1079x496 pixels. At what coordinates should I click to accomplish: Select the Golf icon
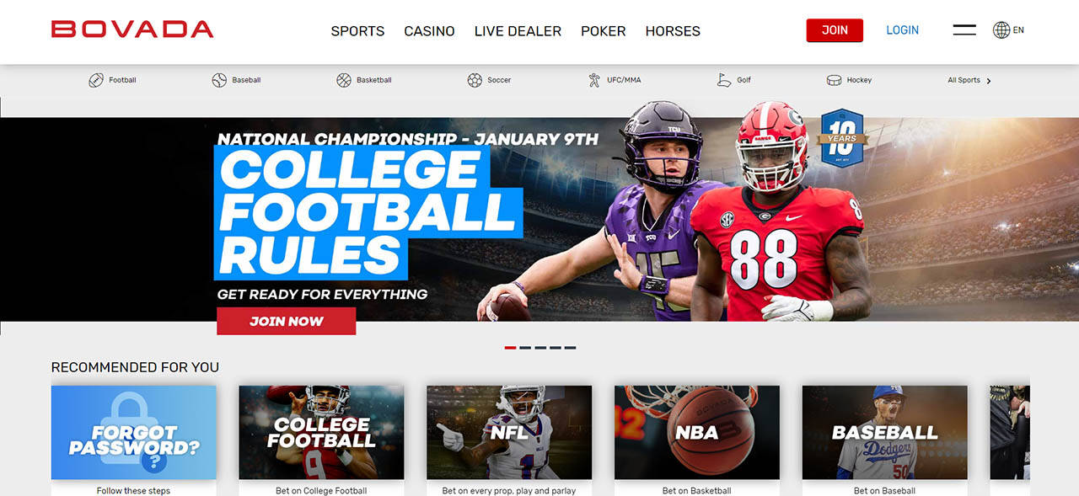[723, 80]
